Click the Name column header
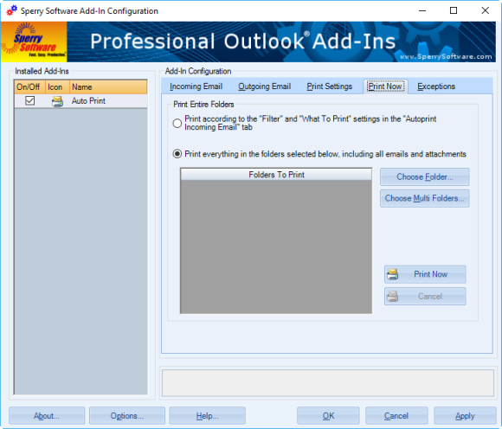502x429 pixels. coord(108,87)
